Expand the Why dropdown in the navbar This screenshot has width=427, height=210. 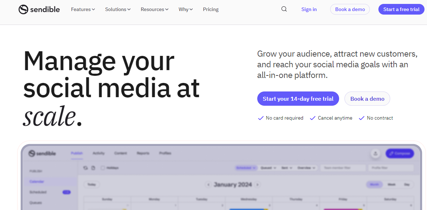click(186, 10)
